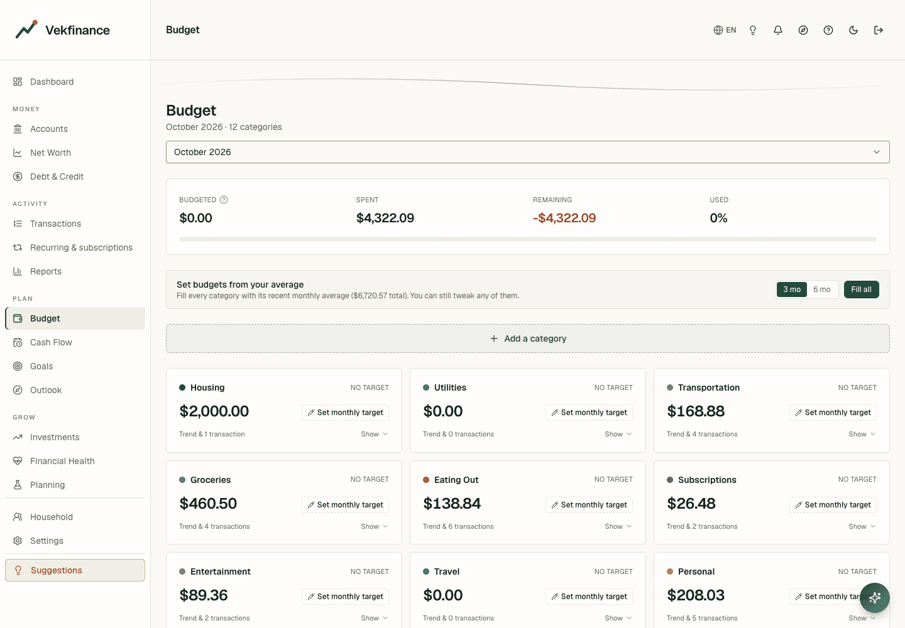Image resolution: width=905 pixels, height=628 pixels.
Task: Click the Vekfinance logo icon
Action: point(26,30)
